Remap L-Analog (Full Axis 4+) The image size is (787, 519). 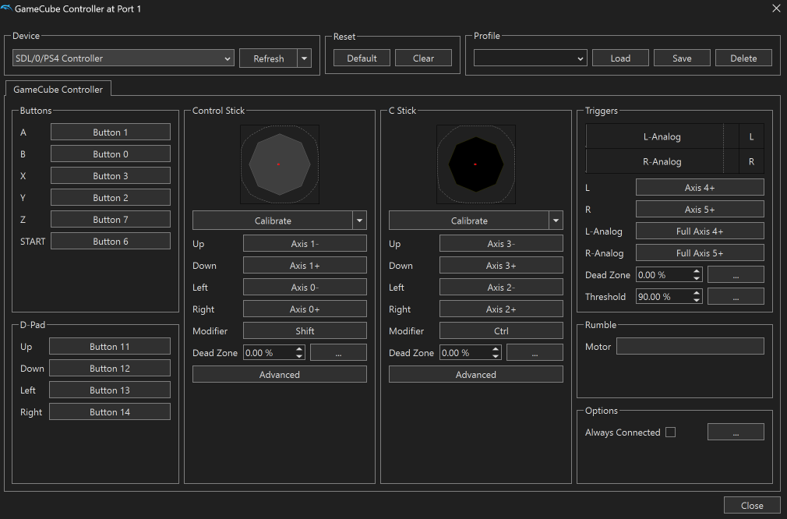click(700, 231)
